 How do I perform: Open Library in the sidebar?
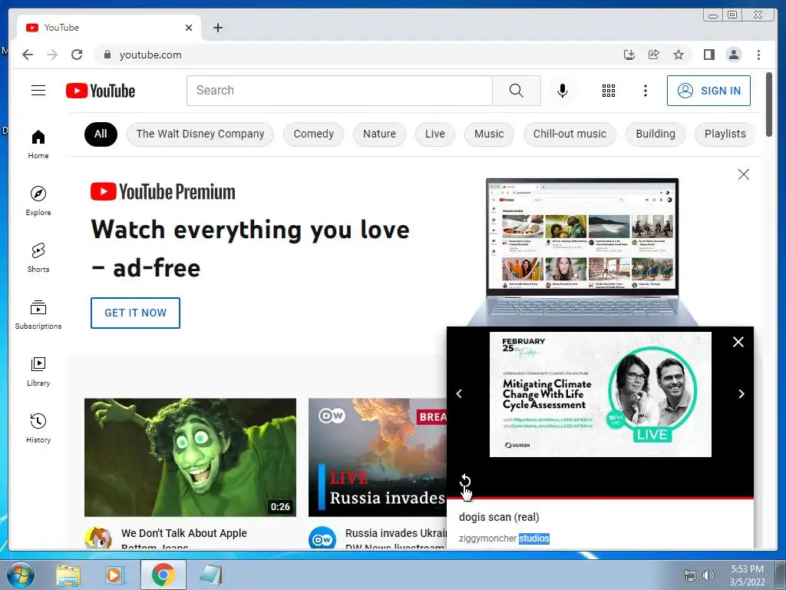click(x=38, y=371)
